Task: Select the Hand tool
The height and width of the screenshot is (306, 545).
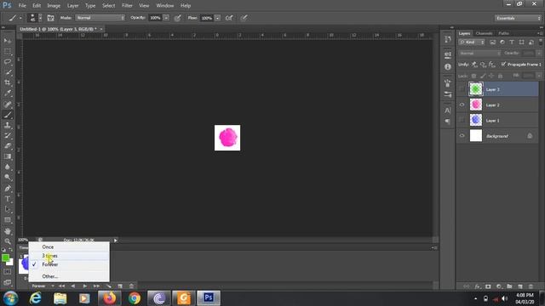Action: coord(8,231)
